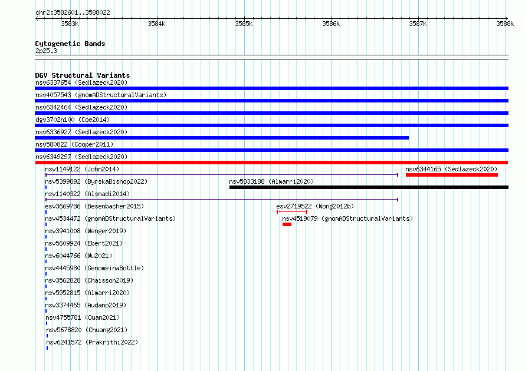Viewport: 525px width, 371px height.
Task: Click the nsv1149122 thin purple span line
Action: (222, 175)
